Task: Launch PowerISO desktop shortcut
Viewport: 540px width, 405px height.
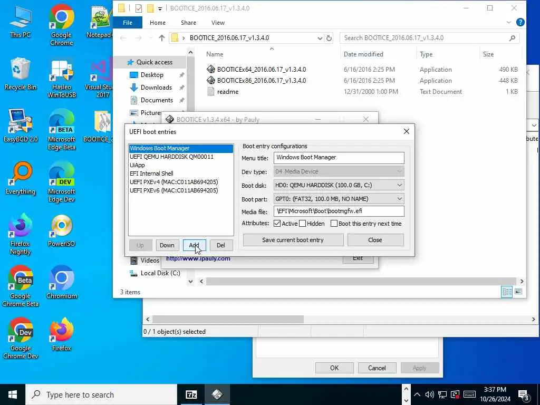Action: pyautogui.click(x=61, y=231)
